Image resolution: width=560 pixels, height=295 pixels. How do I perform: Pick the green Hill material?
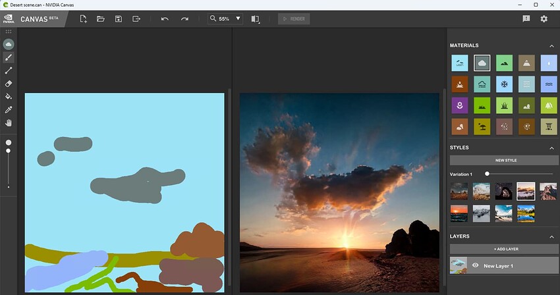pos(504,63)
